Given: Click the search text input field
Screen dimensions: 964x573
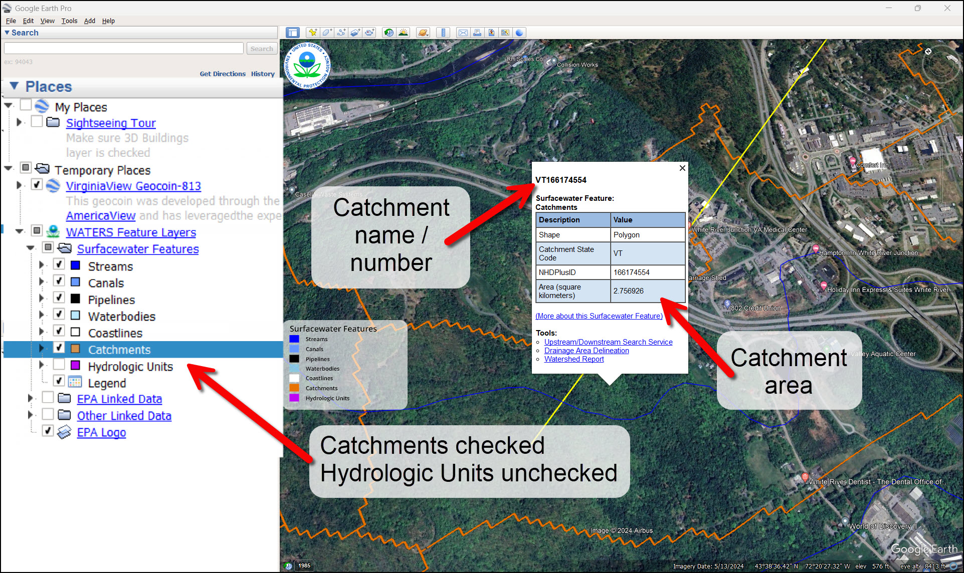Looking at the screenshot, I should tap(124, 48).
